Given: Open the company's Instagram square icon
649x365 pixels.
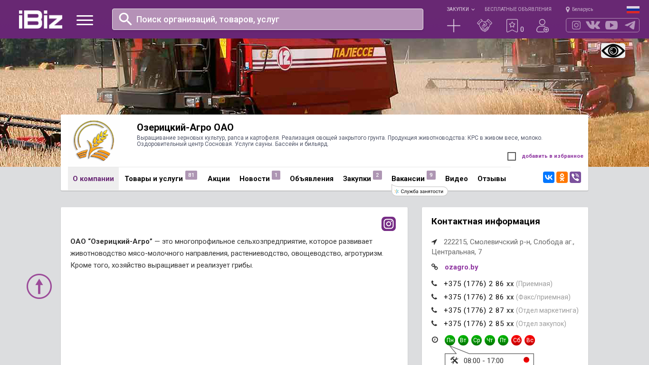Looking at the screenshot, I should coord(389,224).
